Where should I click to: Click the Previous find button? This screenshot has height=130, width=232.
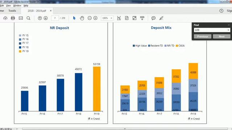tap(203, 36)
